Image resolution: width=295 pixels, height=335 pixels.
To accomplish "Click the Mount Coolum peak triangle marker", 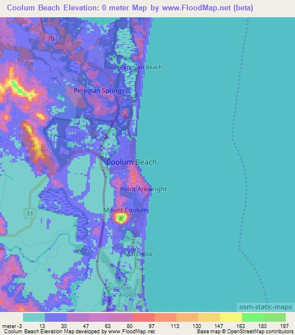I will (x=121, y=218).
